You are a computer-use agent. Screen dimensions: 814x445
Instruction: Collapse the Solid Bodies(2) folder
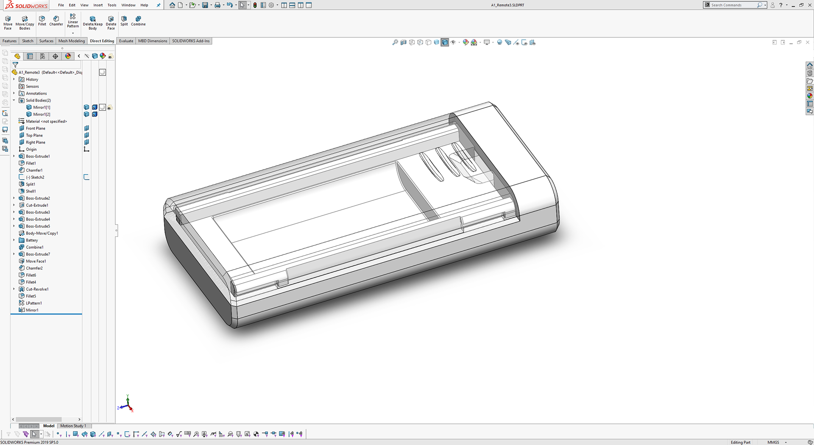14,100
